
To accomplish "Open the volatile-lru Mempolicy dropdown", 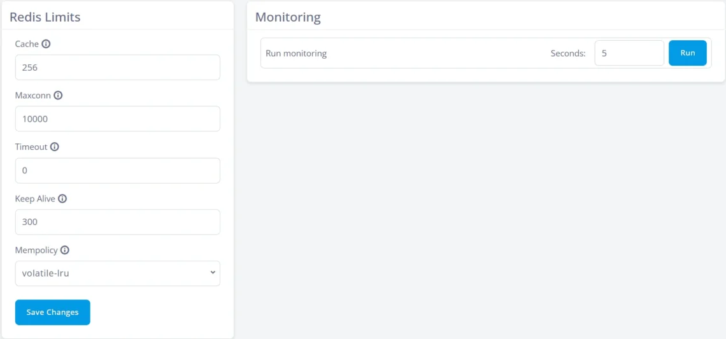I will point(117,273).
